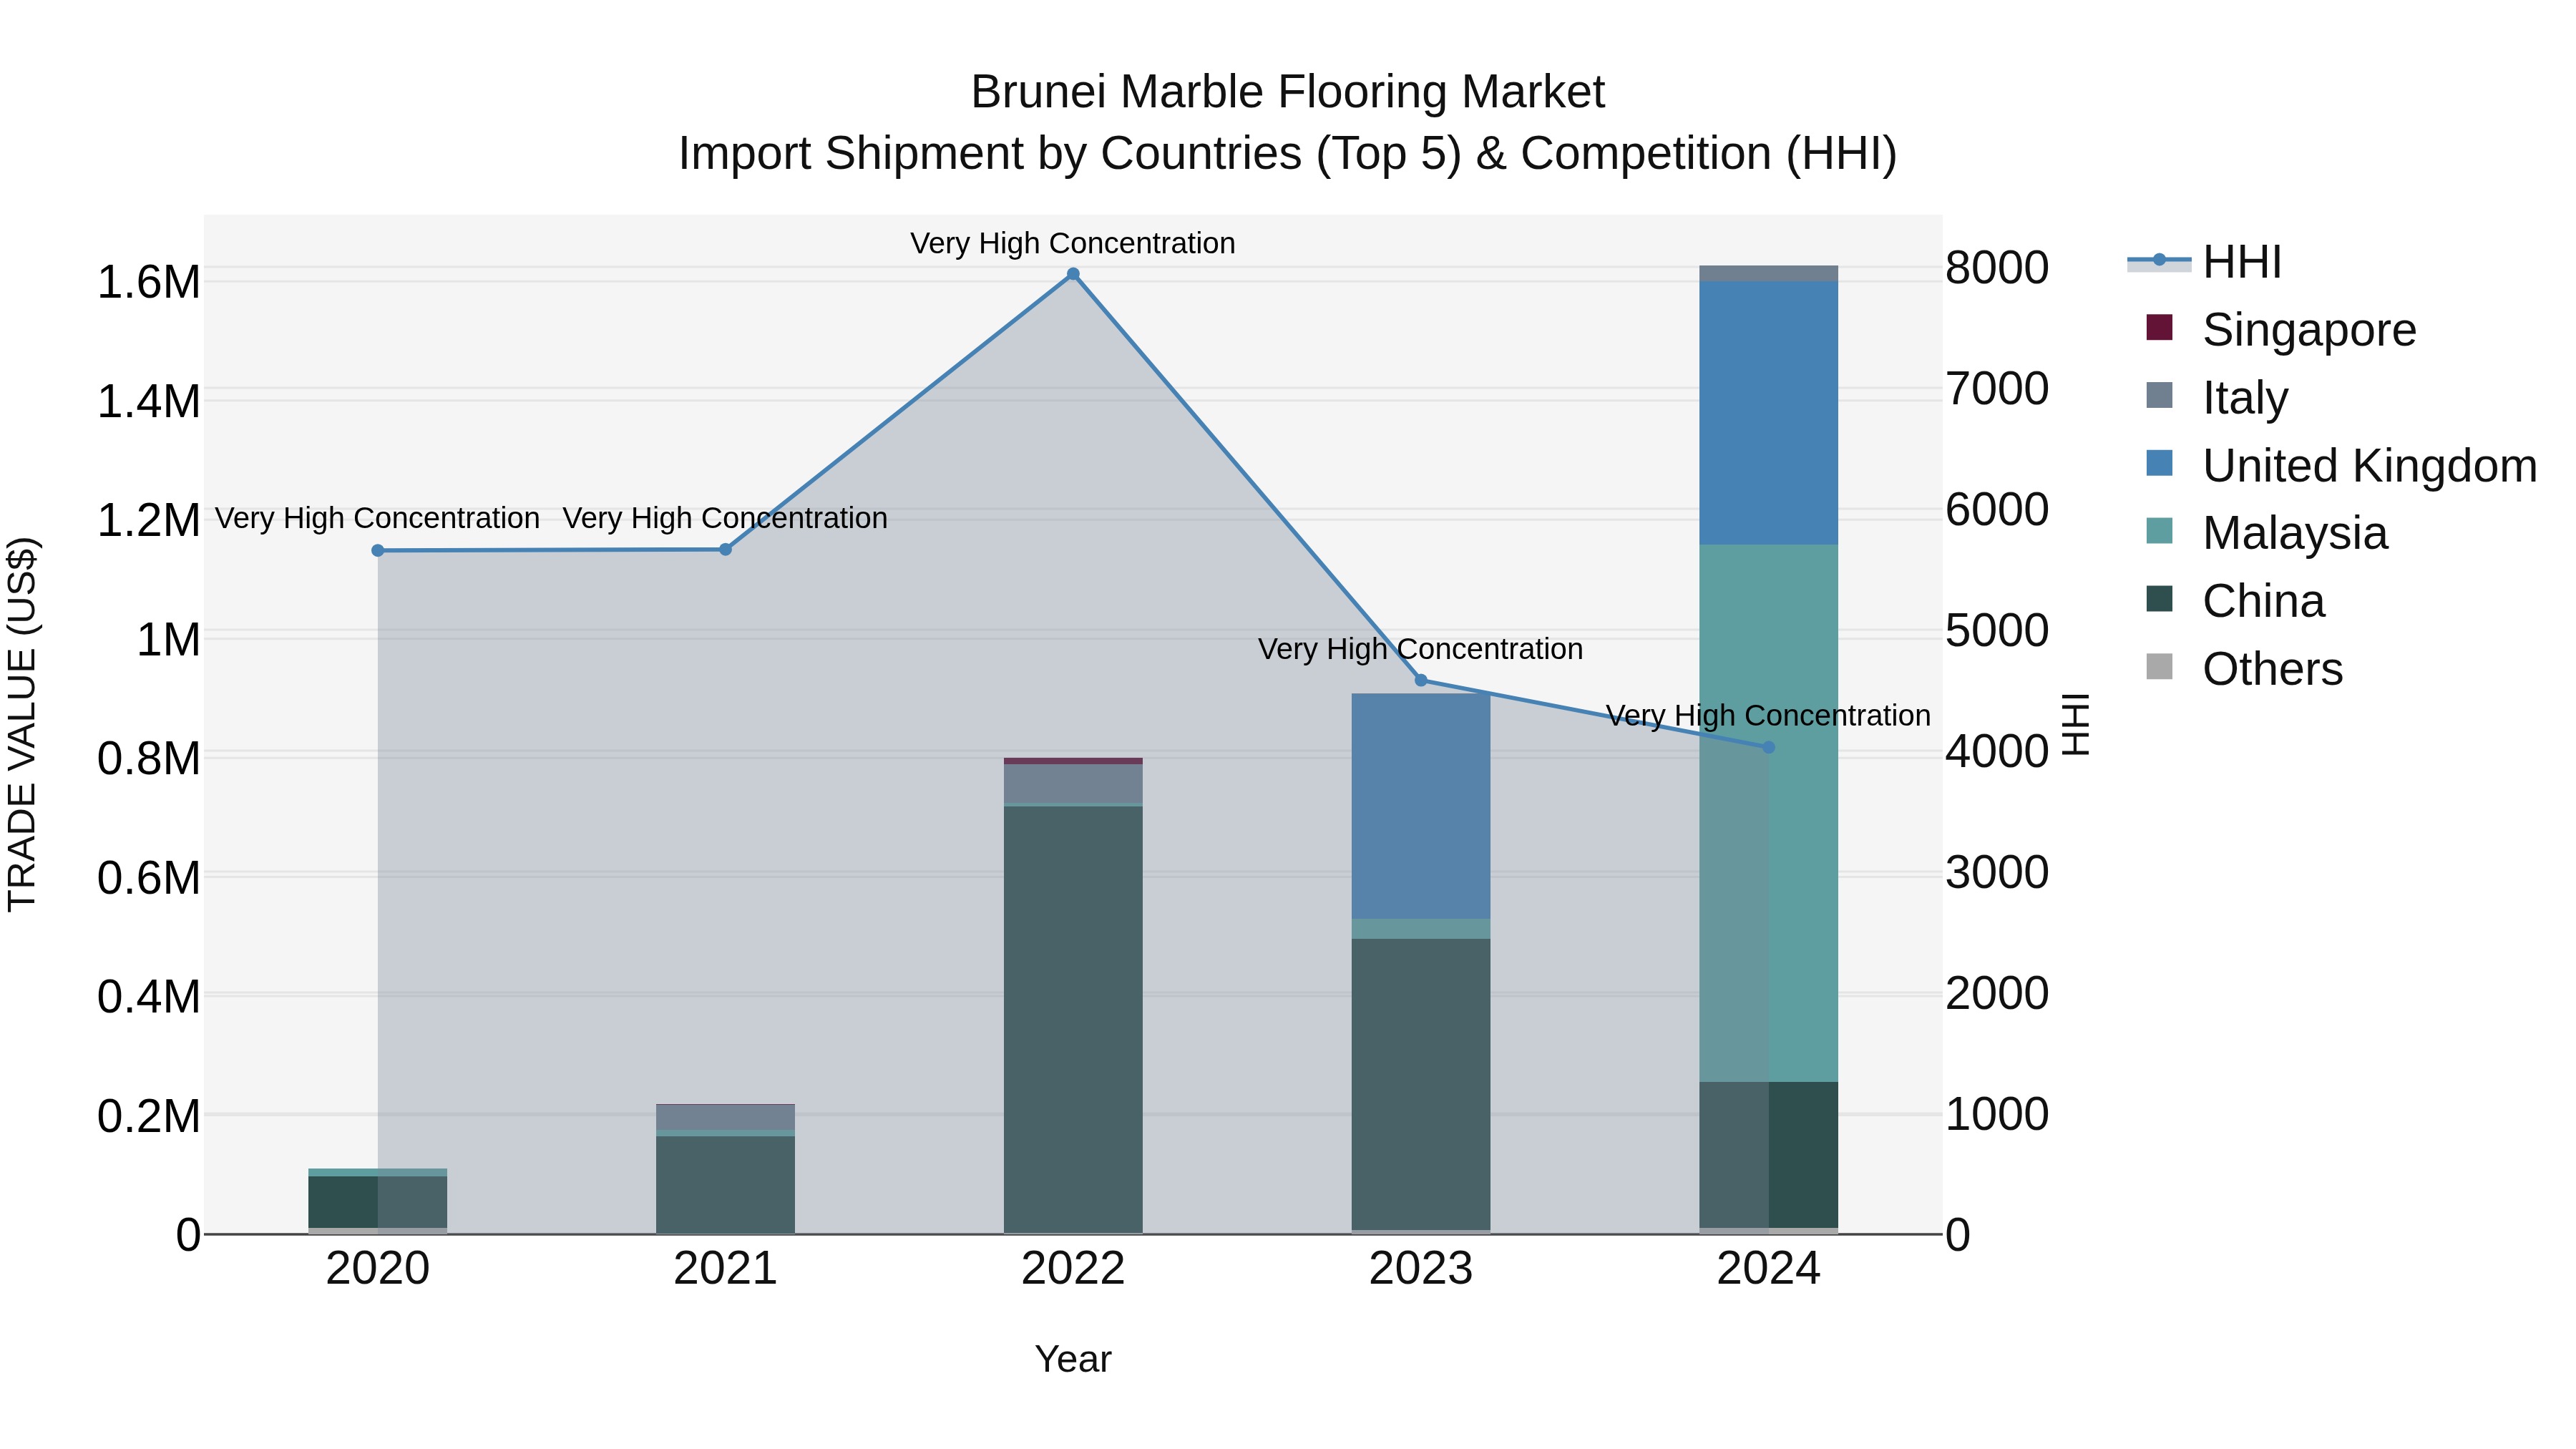This screenshot has width=2576, height=1449.
Task: Click the 2023 HHI data point marker
Action: (x=1421, y=680)
